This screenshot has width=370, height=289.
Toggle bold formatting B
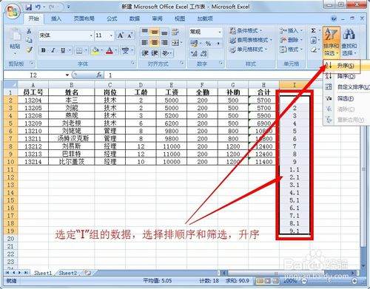pyautogui.click(x=44, y=50)
